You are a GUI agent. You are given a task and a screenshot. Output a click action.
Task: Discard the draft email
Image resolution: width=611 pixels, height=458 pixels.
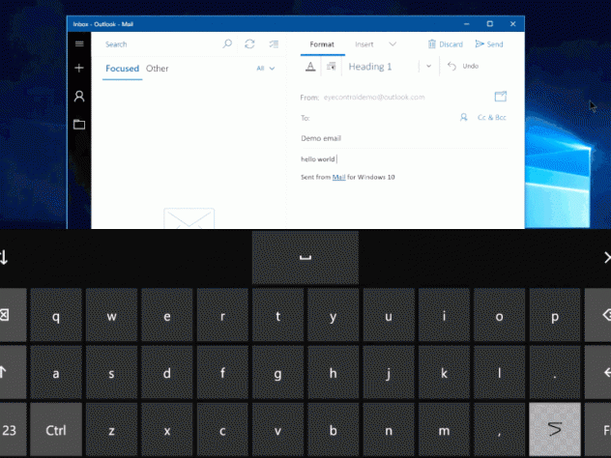(x=446, y=44)
